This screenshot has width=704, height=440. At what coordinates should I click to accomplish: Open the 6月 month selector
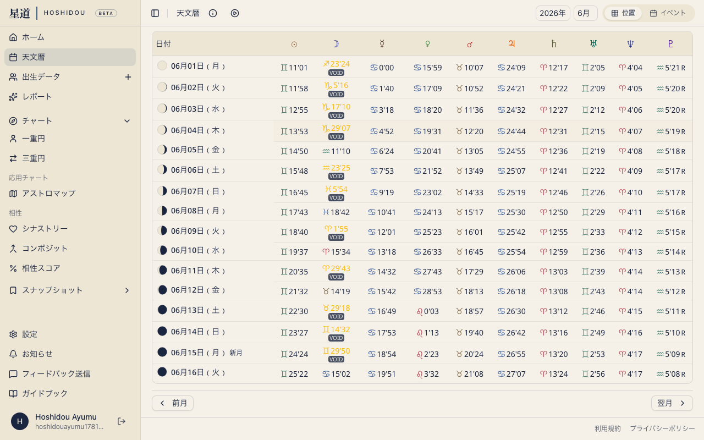coord(585,13)
